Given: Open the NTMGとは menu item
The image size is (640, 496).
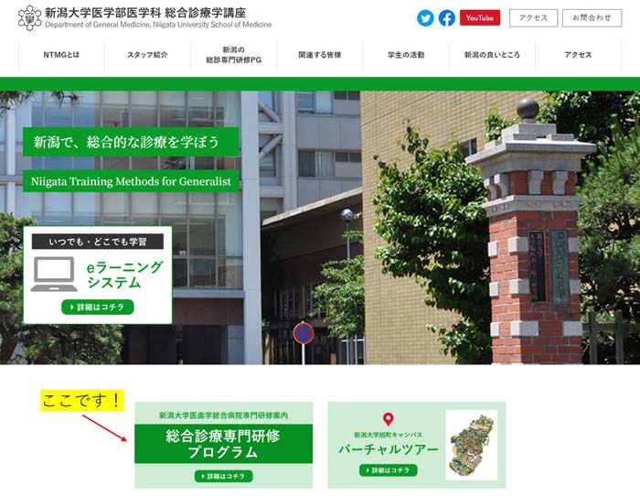Looking at the screenshot, I should pyautogui.click(x=61, y=55).
